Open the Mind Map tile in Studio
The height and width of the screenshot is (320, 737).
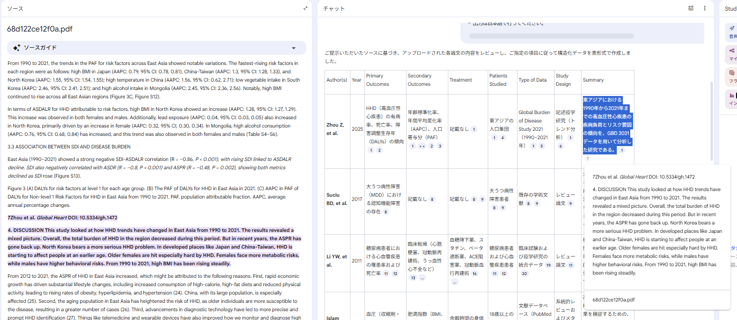[732, 54]
